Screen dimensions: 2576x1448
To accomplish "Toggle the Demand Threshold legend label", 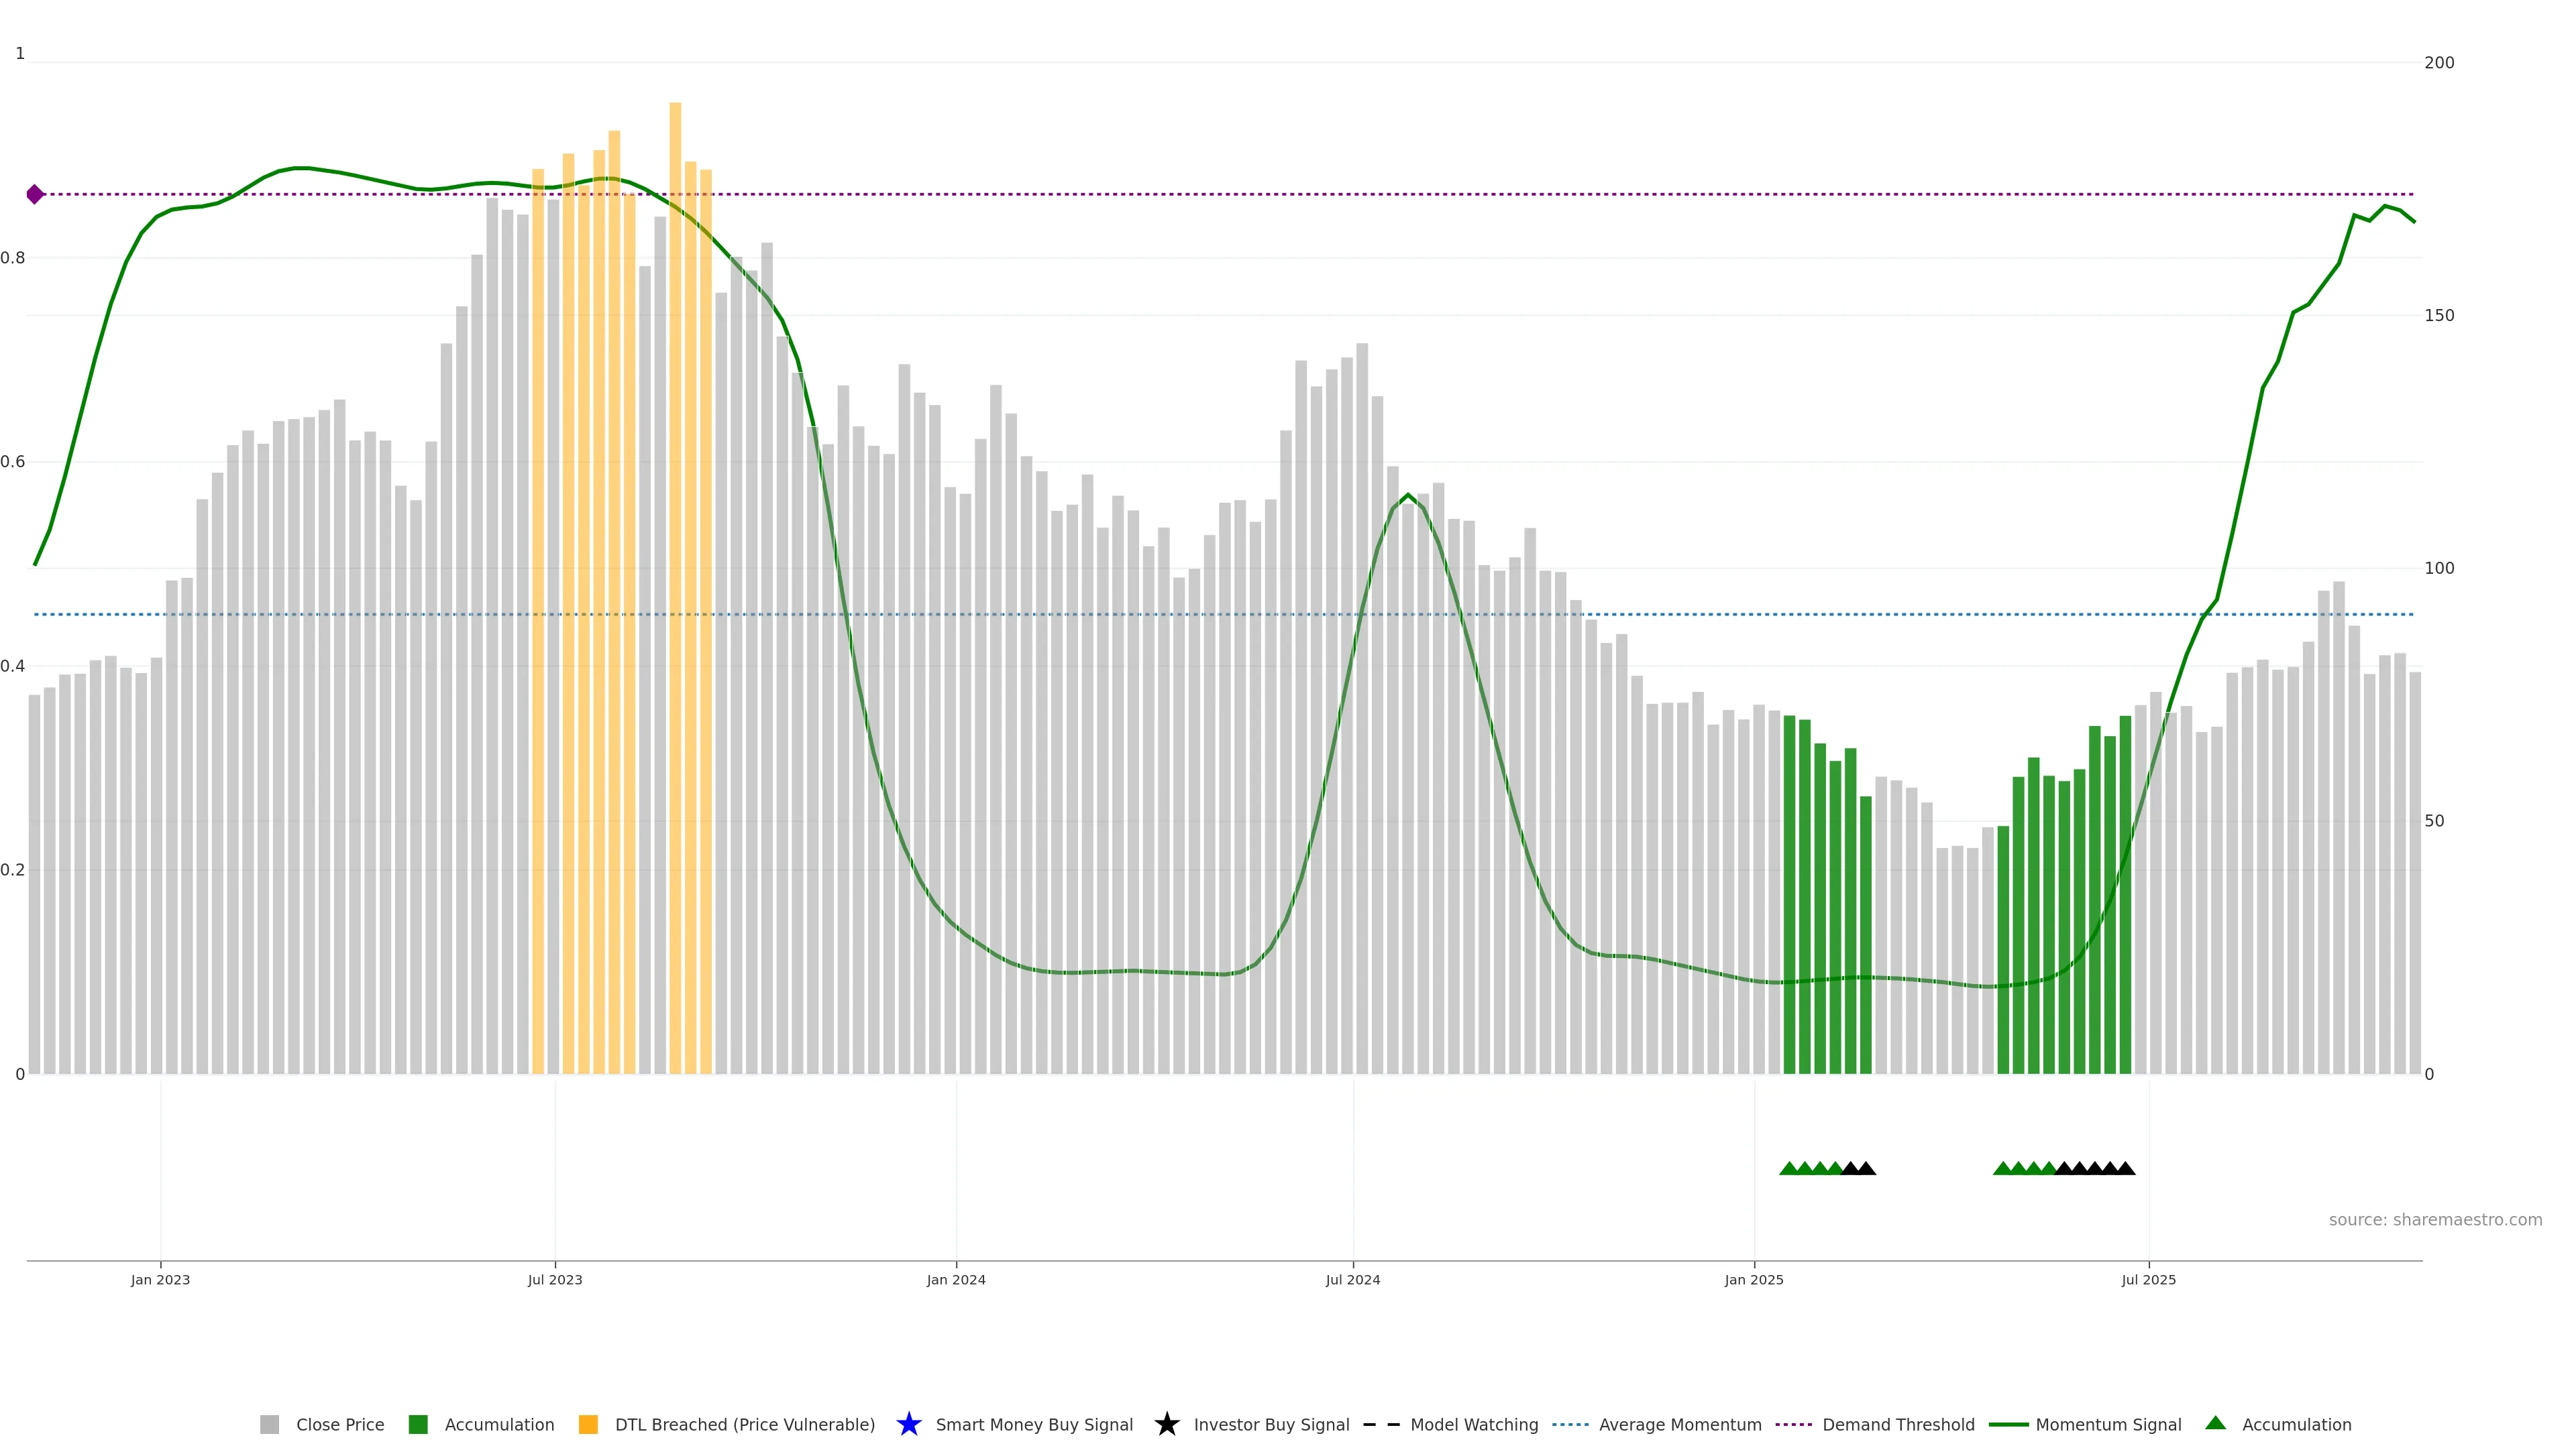I will (1898, 1424).
